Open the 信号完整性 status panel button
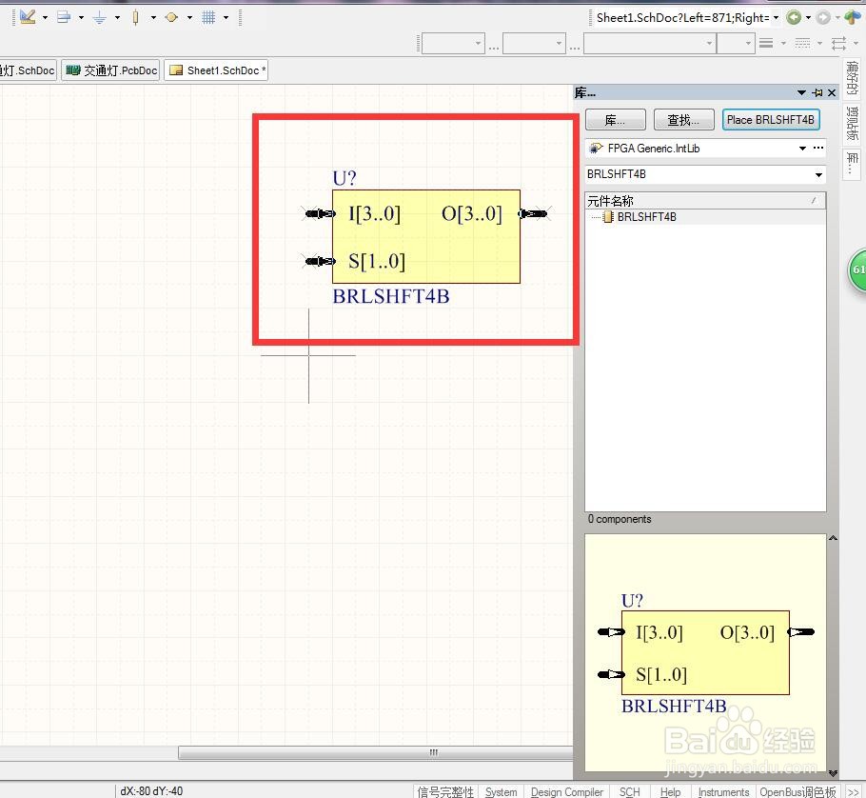Screen dimensions: 866x798 tap(445, 791)
